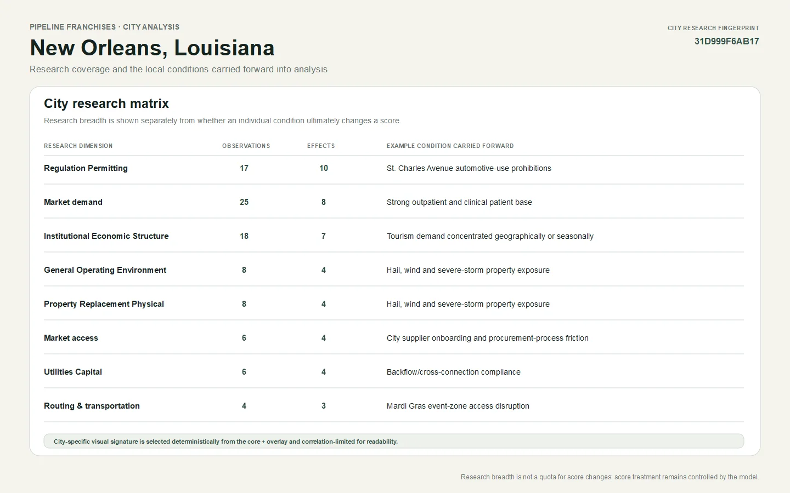Click observations value 6 for Utilities Capital
This screenshot has height=493, width=790.
click(x=244, y=372)
